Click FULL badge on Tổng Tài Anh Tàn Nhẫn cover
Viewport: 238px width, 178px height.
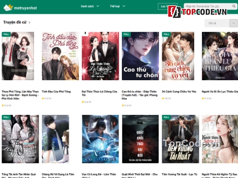[6, 117]
